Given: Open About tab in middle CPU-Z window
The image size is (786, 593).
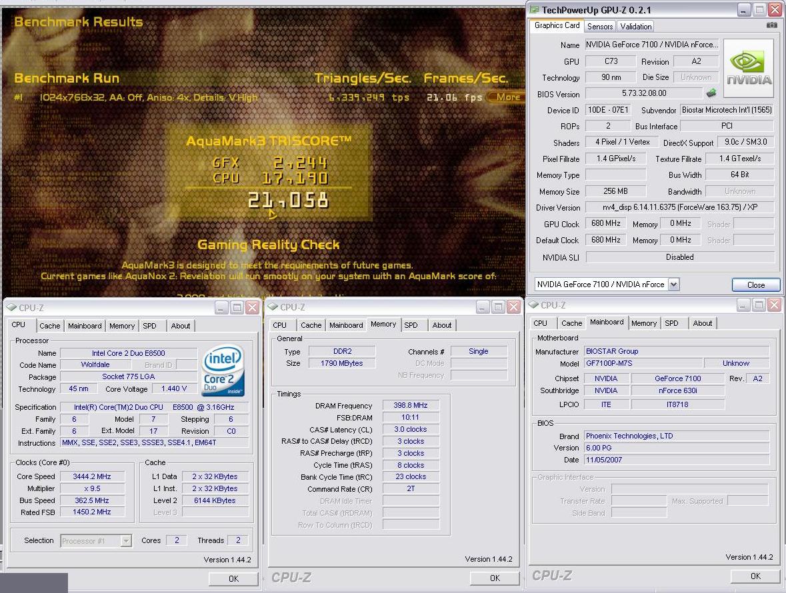Looking at the screenshot, I should [x=441, y=325].
